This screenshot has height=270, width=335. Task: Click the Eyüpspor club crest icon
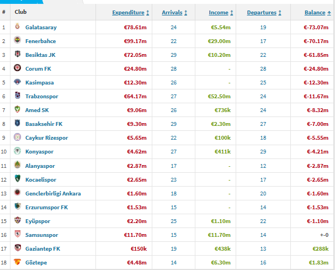[x=17, y=220]
